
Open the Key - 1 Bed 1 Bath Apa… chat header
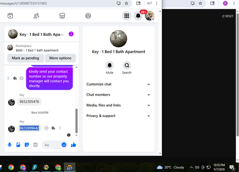[x=41, y=34]
